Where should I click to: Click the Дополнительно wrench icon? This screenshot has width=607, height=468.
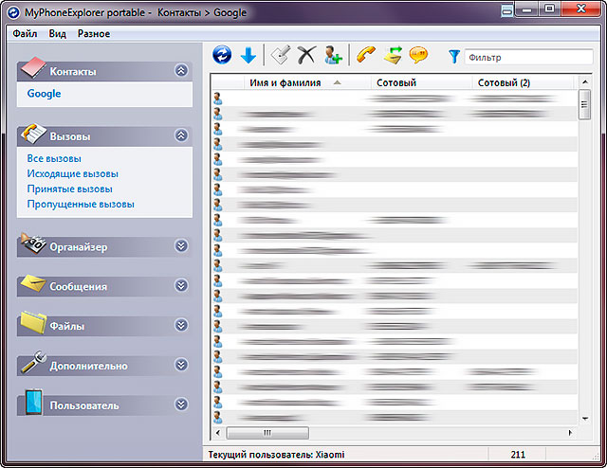click(34, 362)
